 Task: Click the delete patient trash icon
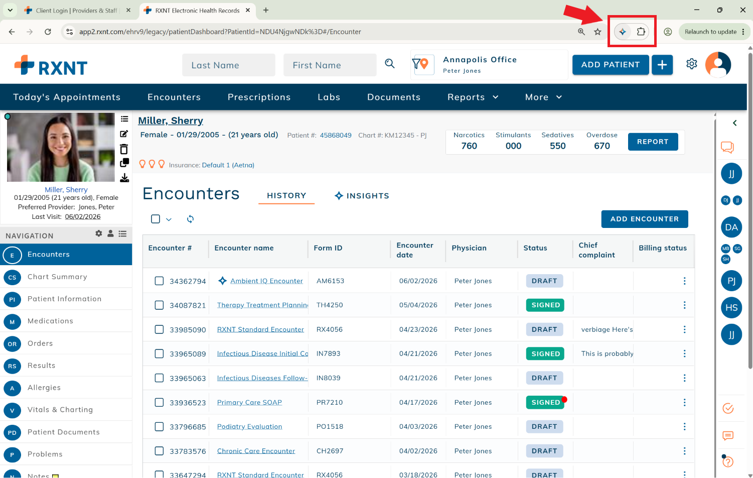[124, 149]
